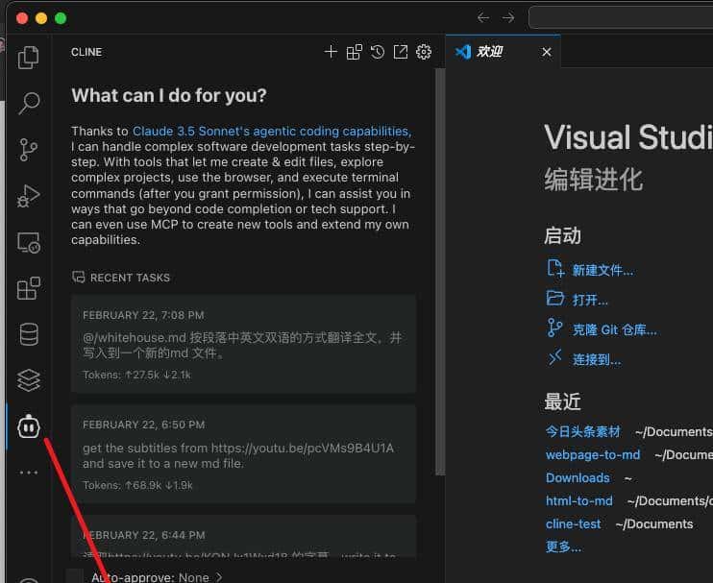Viewport: 713px width, 583px height.
Task: Click the 连接到 link
Action: 596,360
